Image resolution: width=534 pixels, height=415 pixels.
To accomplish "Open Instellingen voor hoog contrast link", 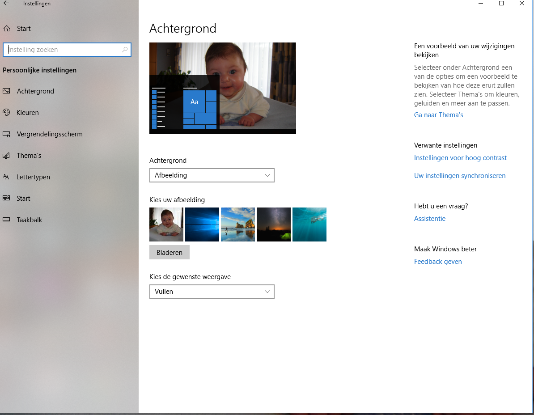I will 460,157.
